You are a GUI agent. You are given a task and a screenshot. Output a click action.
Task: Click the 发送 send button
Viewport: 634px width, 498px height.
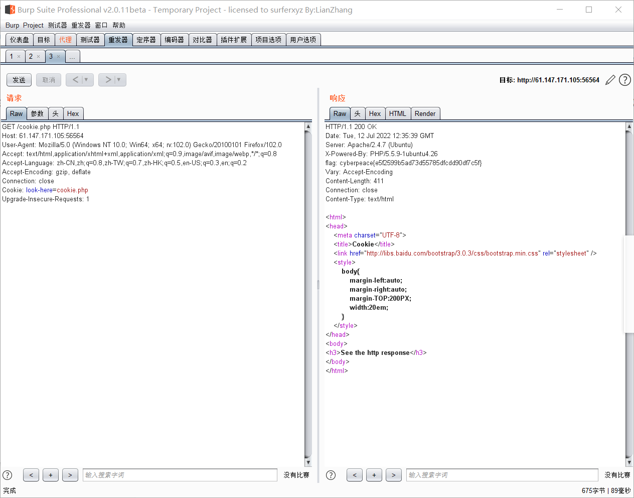click(19, 80)
